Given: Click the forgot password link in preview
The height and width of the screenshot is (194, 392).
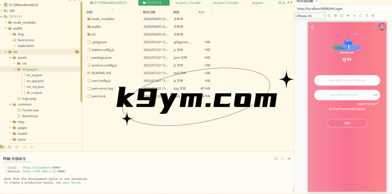Looking at the screenshot, I should tap(368, 104).
